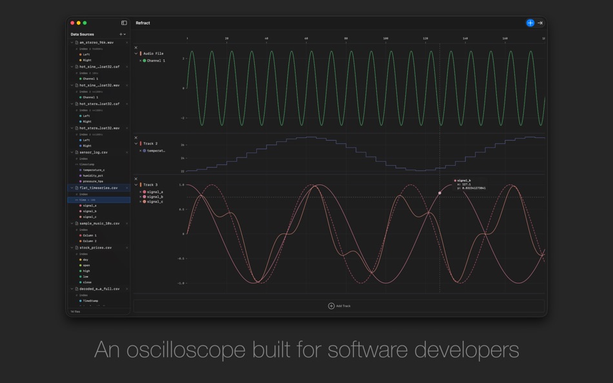The image size is (613, 383).
Task: Click the '14 files' status text
Action: click(x=75, y=311)
